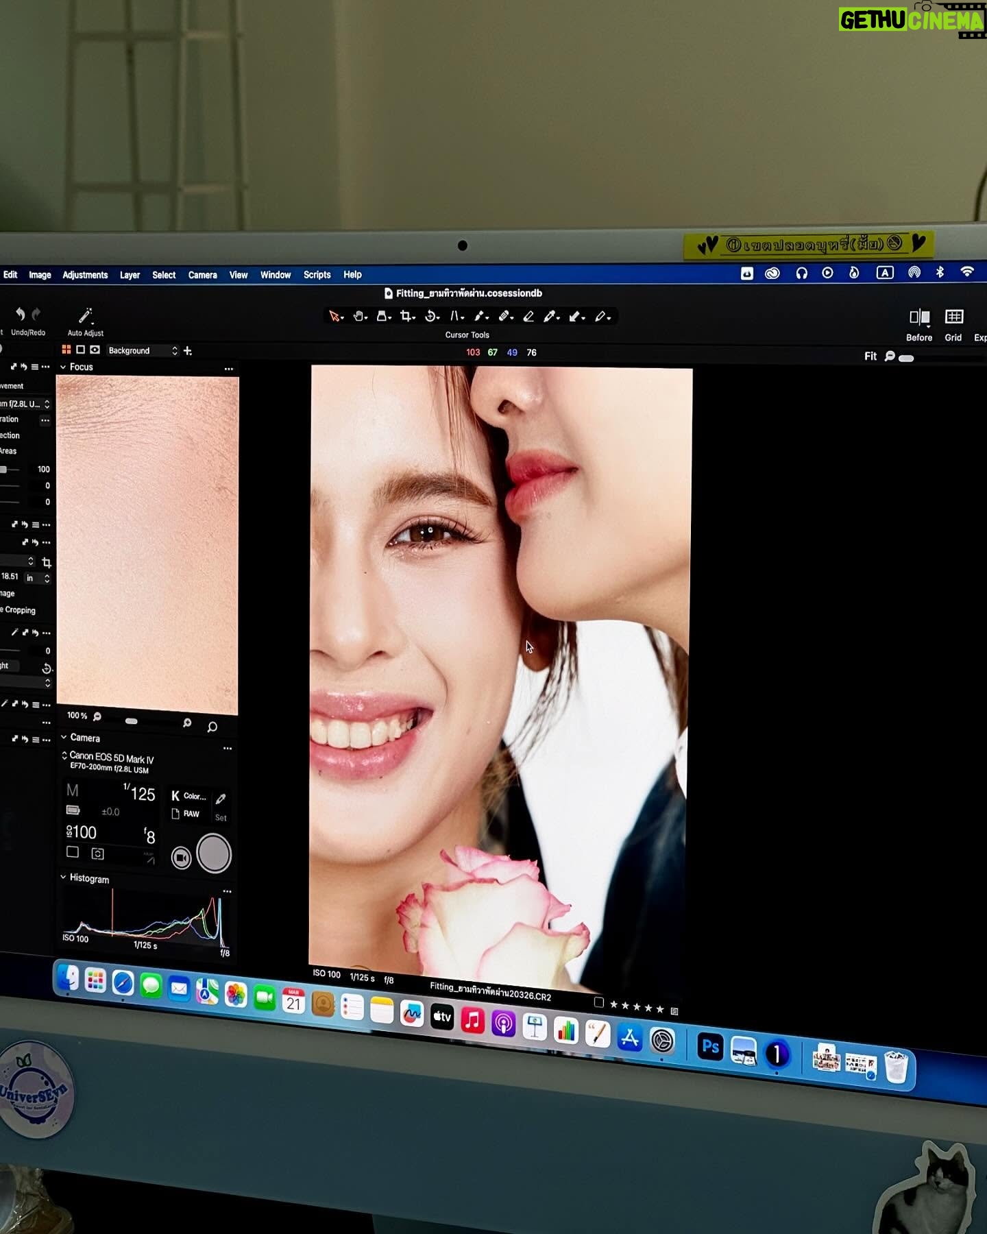Click the 1/125 shutter speed value

139,793
